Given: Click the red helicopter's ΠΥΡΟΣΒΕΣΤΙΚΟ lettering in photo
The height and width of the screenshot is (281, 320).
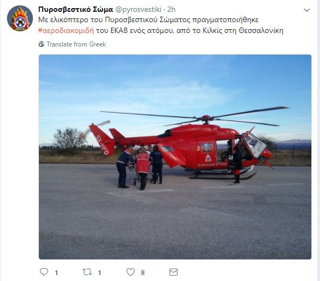Looking at the screenshot, I should [212, 164].
